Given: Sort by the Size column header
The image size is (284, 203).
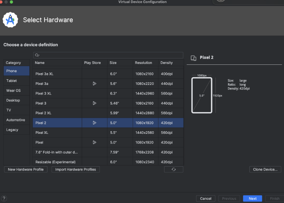Looking at the screenshot, I should [120, 63].
